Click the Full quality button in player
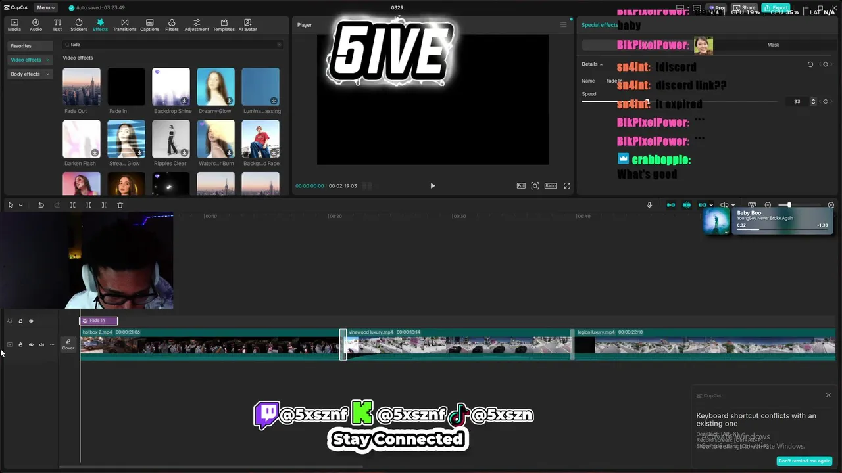This screenshot has height=473, width=842. (x=521, y=186)
